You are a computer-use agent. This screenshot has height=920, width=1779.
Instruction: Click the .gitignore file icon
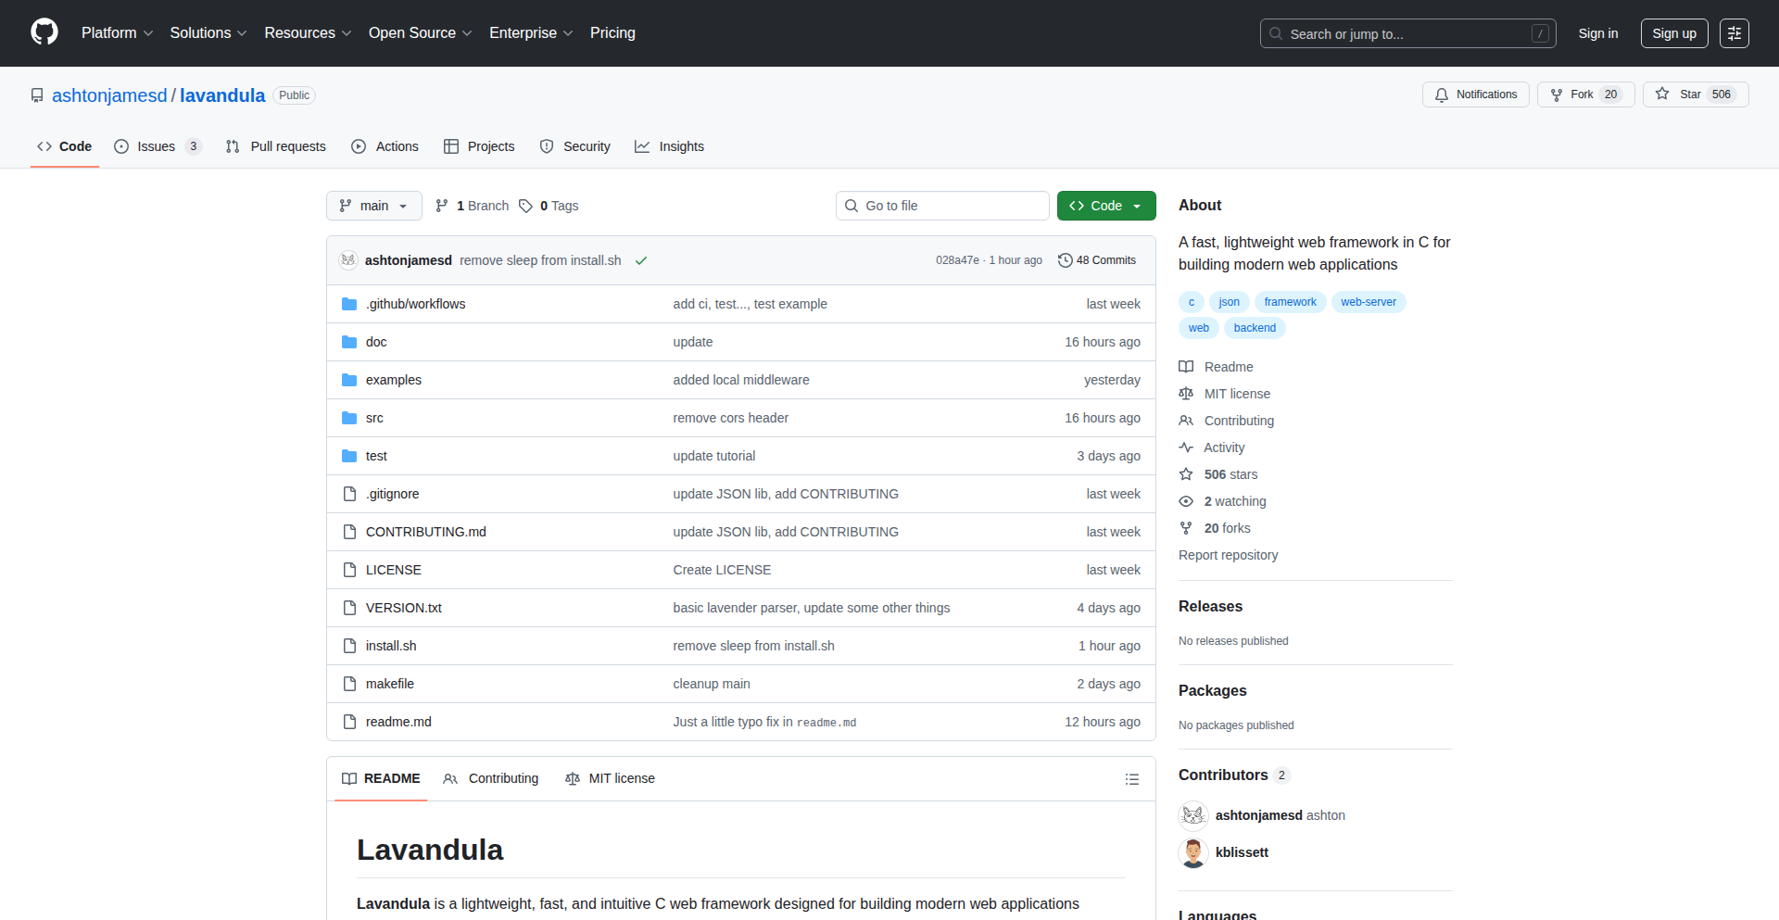click(349, 494)
